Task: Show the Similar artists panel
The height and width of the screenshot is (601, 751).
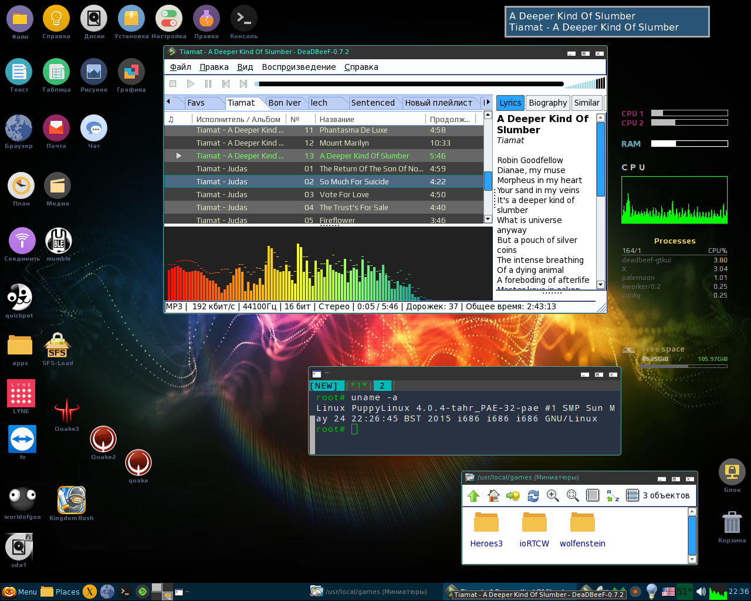Action: click(587, 103)
